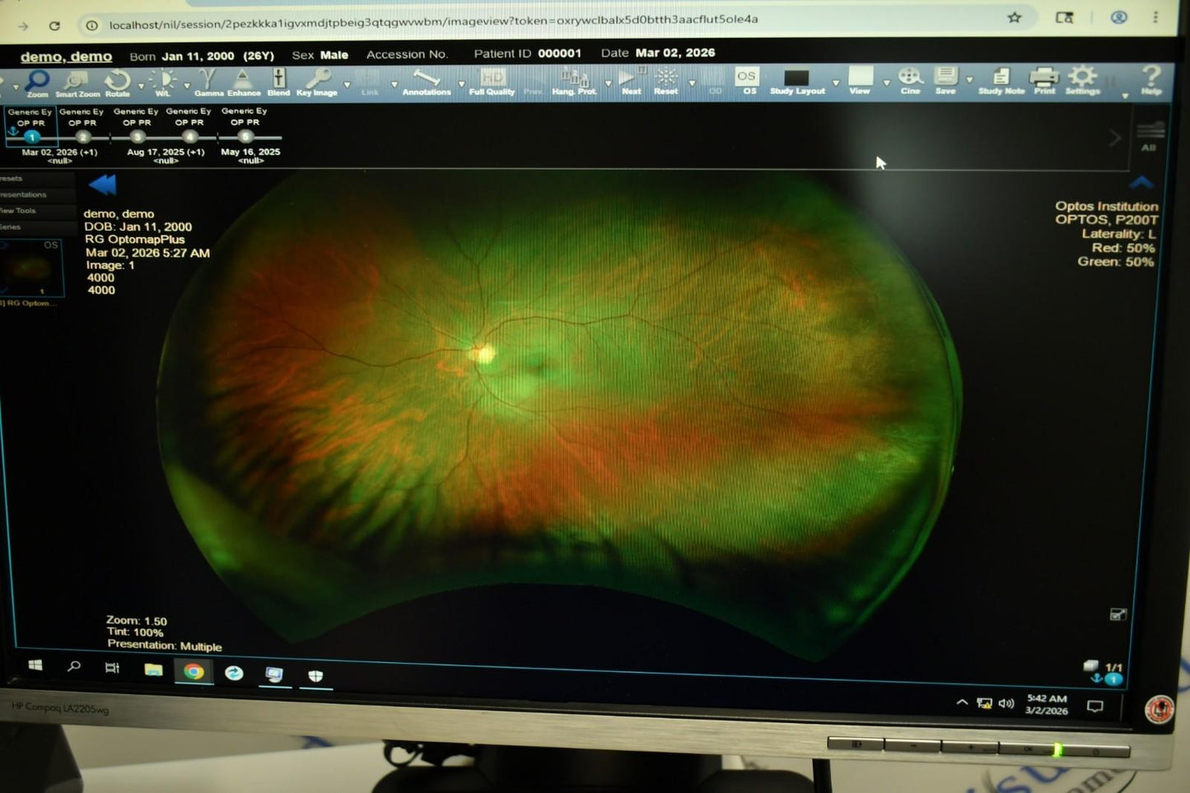
Task: Expand dropdown arrow next to View
Action: tap(886, 83)
